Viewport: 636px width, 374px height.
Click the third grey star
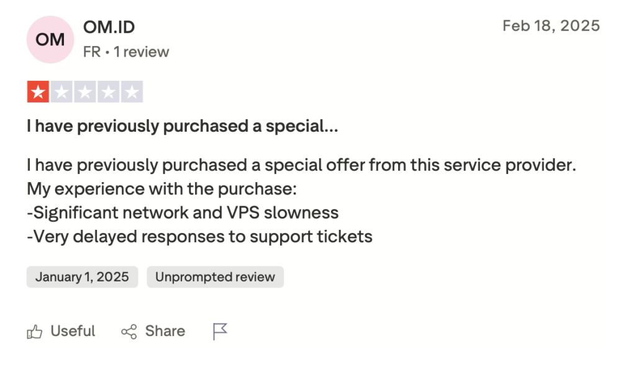pyautogui.click(x=85, y=92)
